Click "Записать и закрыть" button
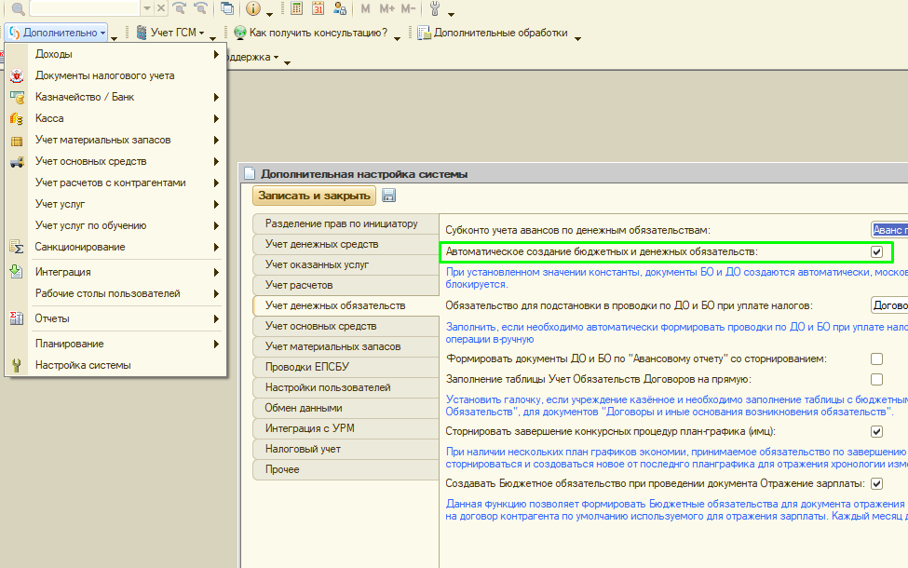908x568 pixels. coord(314,196)
